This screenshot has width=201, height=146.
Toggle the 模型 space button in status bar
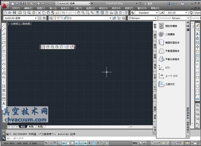tap(135, 143)
